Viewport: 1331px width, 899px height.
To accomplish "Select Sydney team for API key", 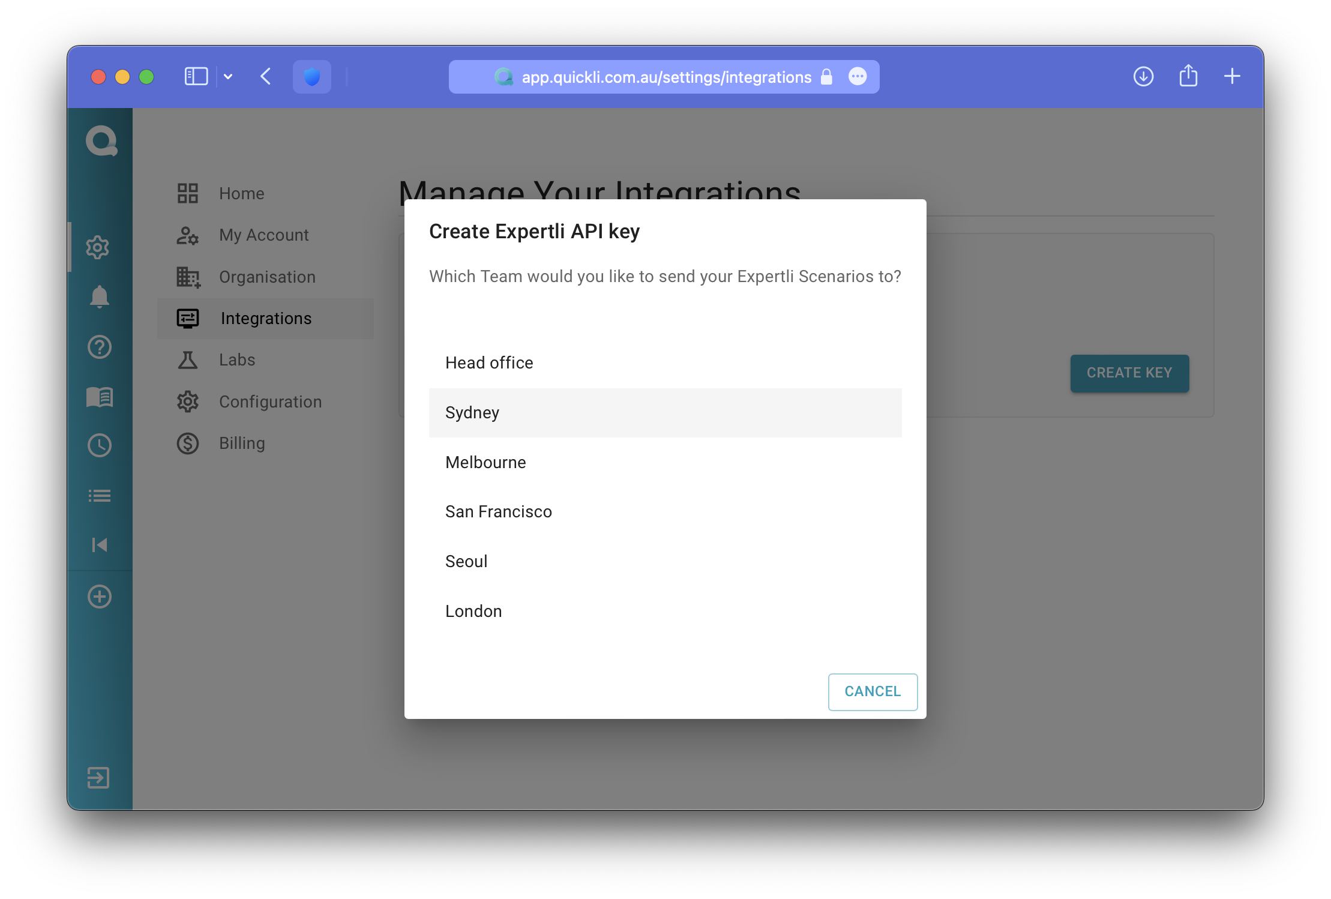I will 665,412.
